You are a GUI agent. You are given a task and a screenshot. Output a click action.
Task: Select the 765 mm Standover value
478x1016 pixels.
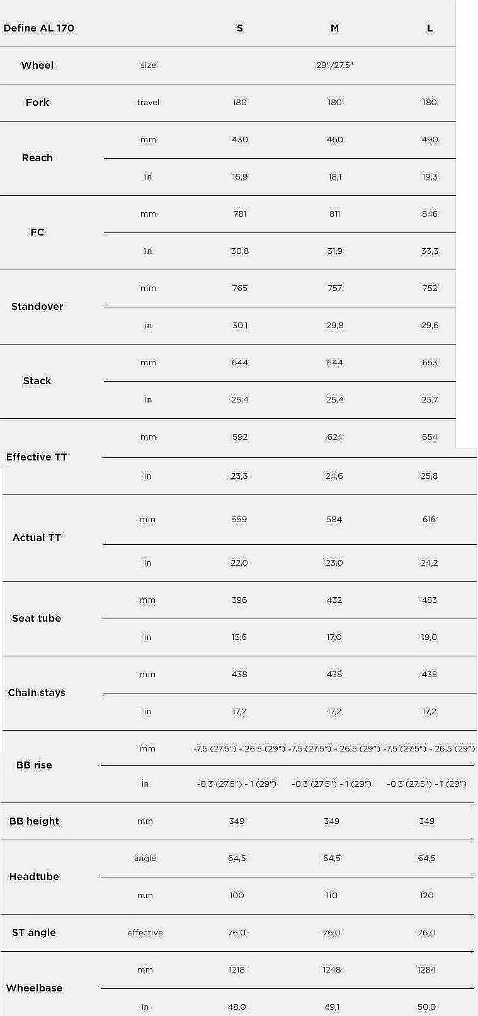tap(240, 288)
